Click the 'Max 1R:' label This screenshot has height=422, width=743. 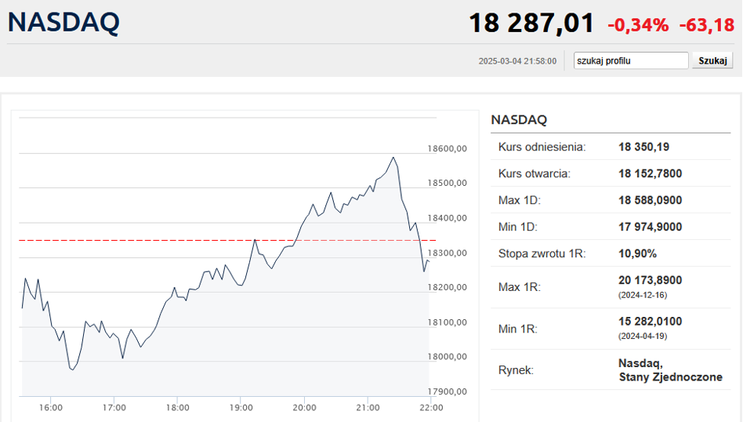[520, 287]
